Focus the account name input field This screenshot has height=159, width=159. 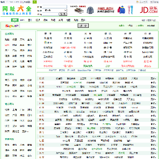click(x=55, y=7)
